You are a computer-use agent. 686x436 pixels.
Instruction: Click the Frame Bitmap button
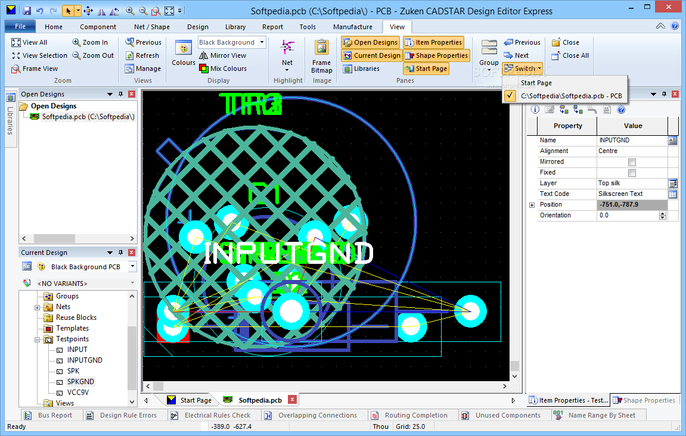pyautogui.click(x=322, y=56)
